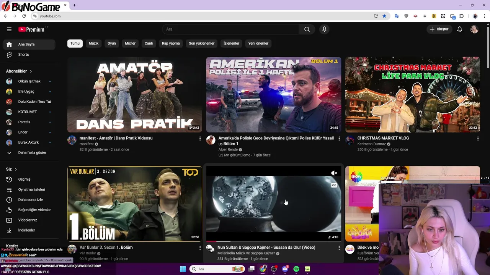This screenshot has width=490, height=275.
Task: Open KOTSUMET subscription channel
Action: pos(29,112)
